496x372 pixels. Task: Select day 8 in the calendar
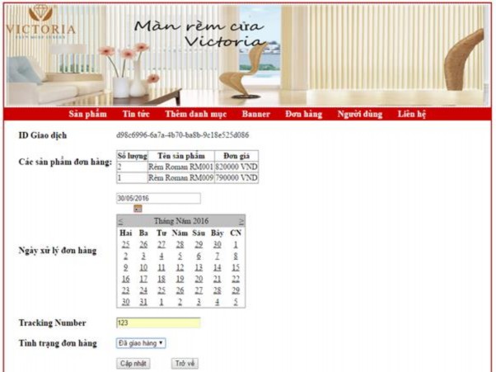(236, 257)
